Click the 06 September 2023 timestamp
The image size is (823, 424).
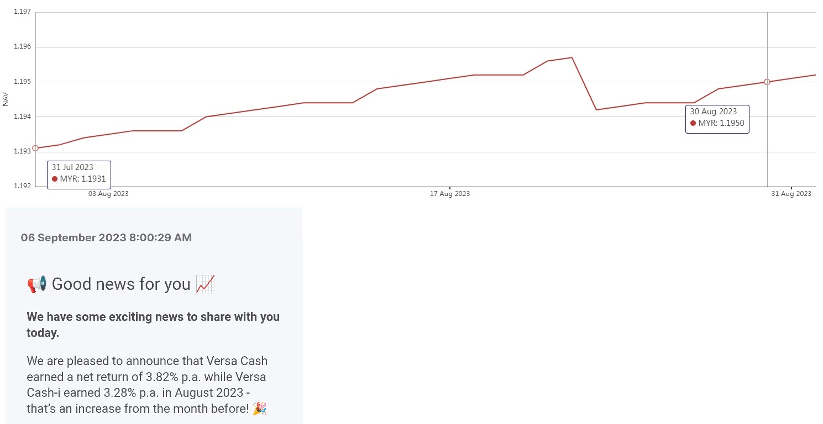(106, 238)
